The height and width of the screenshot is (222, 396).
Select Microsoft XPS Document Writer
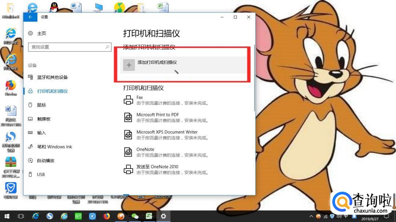coord(167,132)
